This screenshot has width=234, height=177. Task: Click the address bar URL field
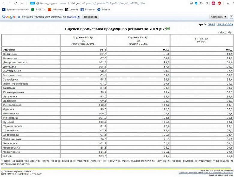(x=120, y=3)
